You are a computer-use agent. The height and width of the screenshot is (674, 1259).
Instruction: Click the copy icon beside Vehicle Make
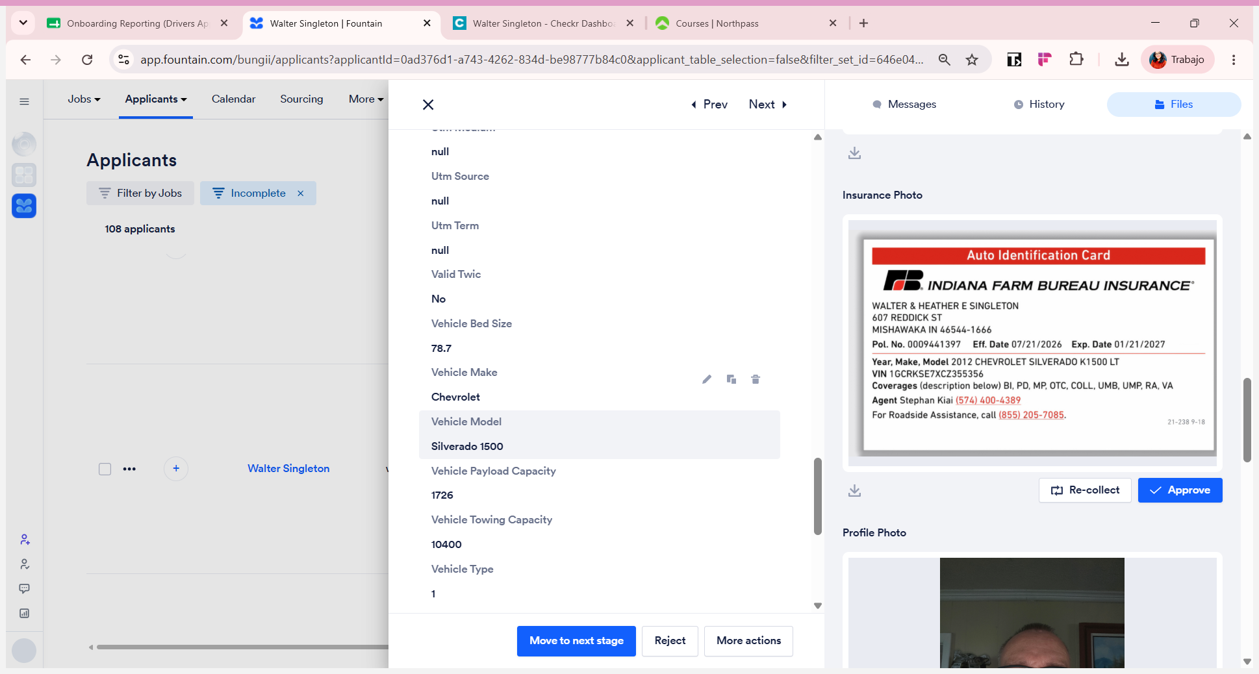[x=731, y=379]
